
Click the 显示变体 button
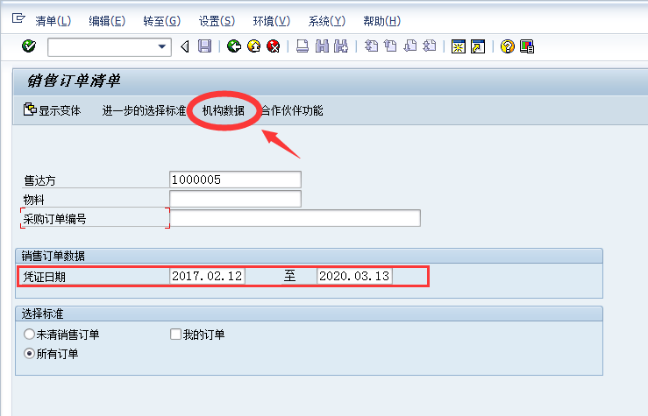click(x=52, y=110)
